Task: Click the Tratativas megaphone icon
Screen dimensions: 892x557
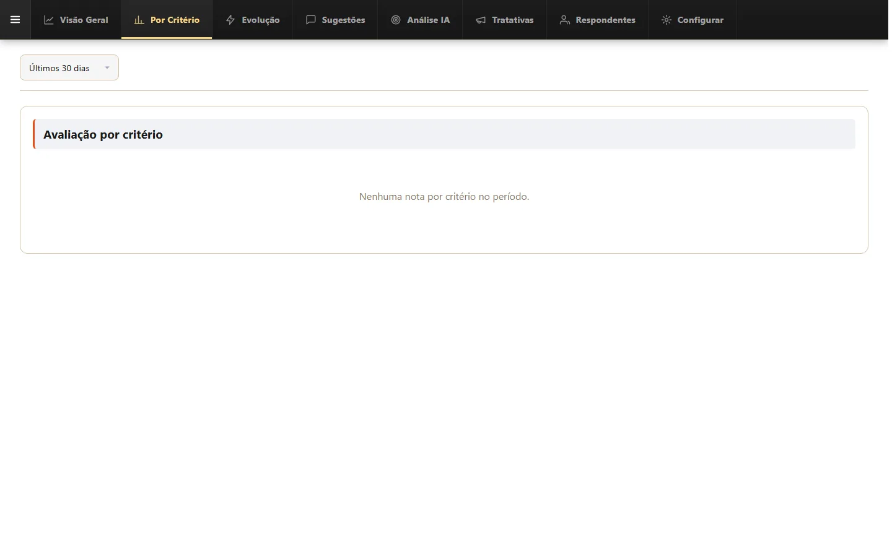Action: (481, 20)
